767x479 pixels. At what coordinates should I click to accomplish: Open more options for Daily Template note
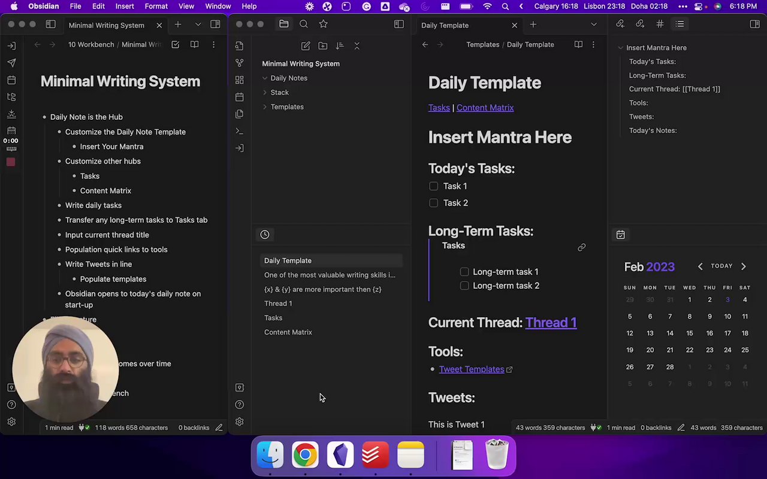point(593,44)
